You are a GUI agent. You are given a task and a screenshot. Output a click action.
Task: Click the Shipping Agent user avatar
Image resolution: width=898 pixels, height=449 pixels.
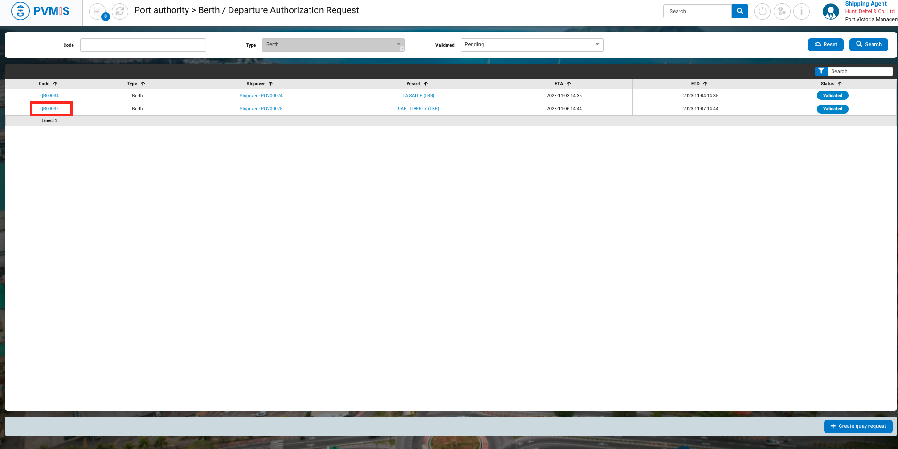[x=831, y=11]
